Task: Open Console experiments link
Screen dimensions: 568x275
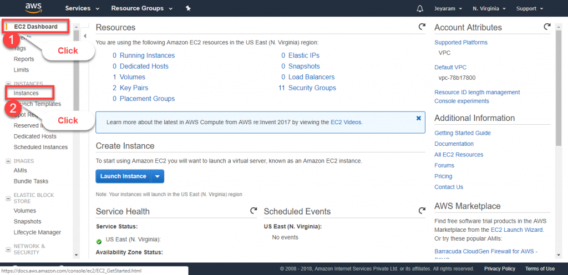Action: [x=461, y=101]
